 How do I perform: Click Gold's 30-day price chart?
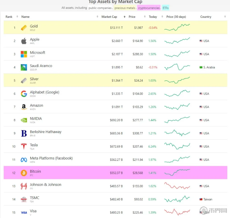pos(177,27)
